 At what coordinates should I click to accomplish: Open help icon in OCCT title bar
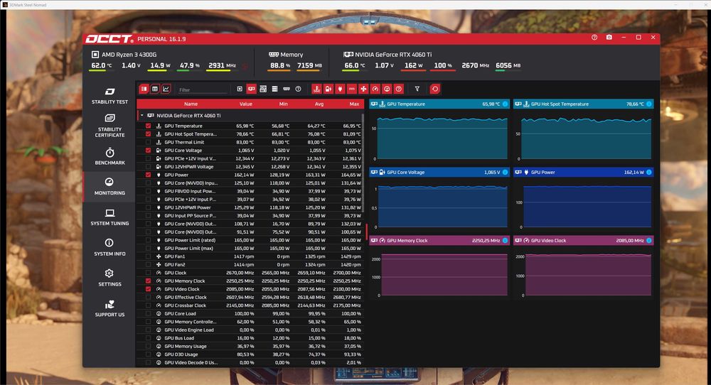pos(594,38)
